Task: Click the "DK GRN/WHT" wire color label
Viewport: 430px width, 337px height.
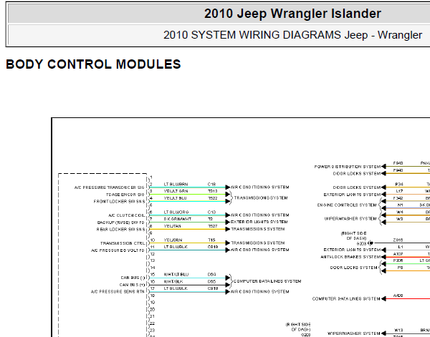Action: click(178, 219)
